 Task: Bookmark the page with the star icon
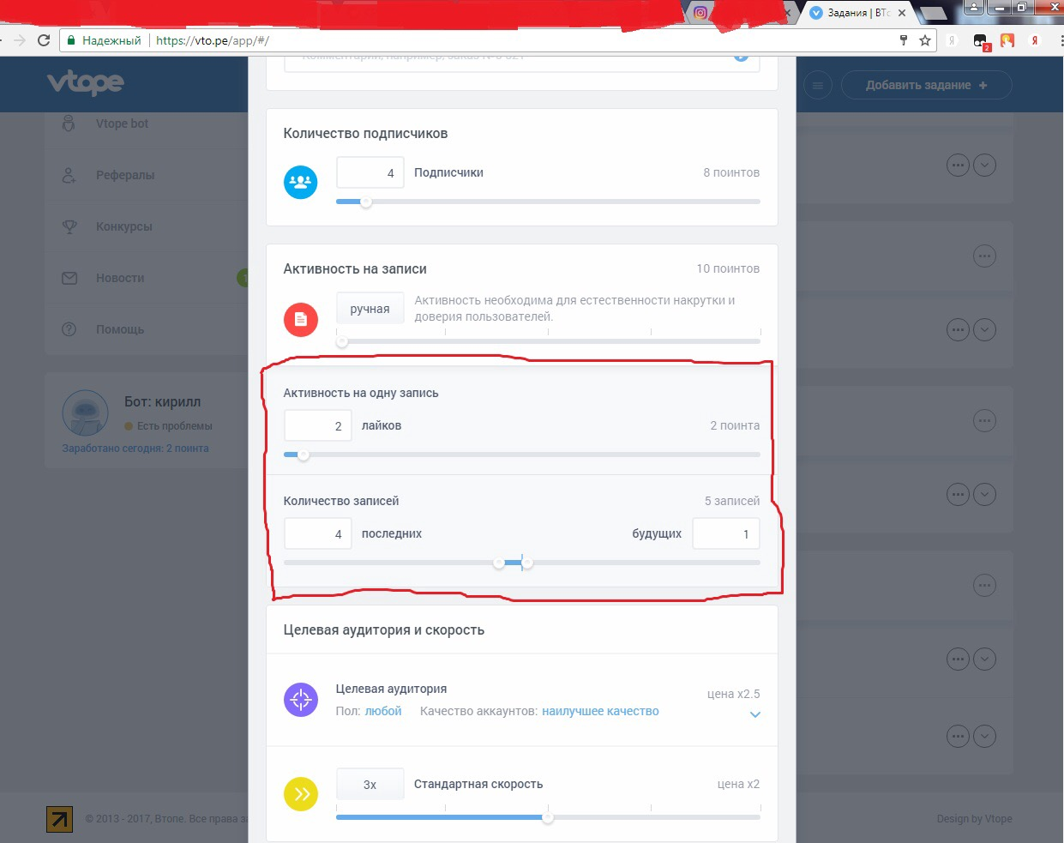(925, 40)
